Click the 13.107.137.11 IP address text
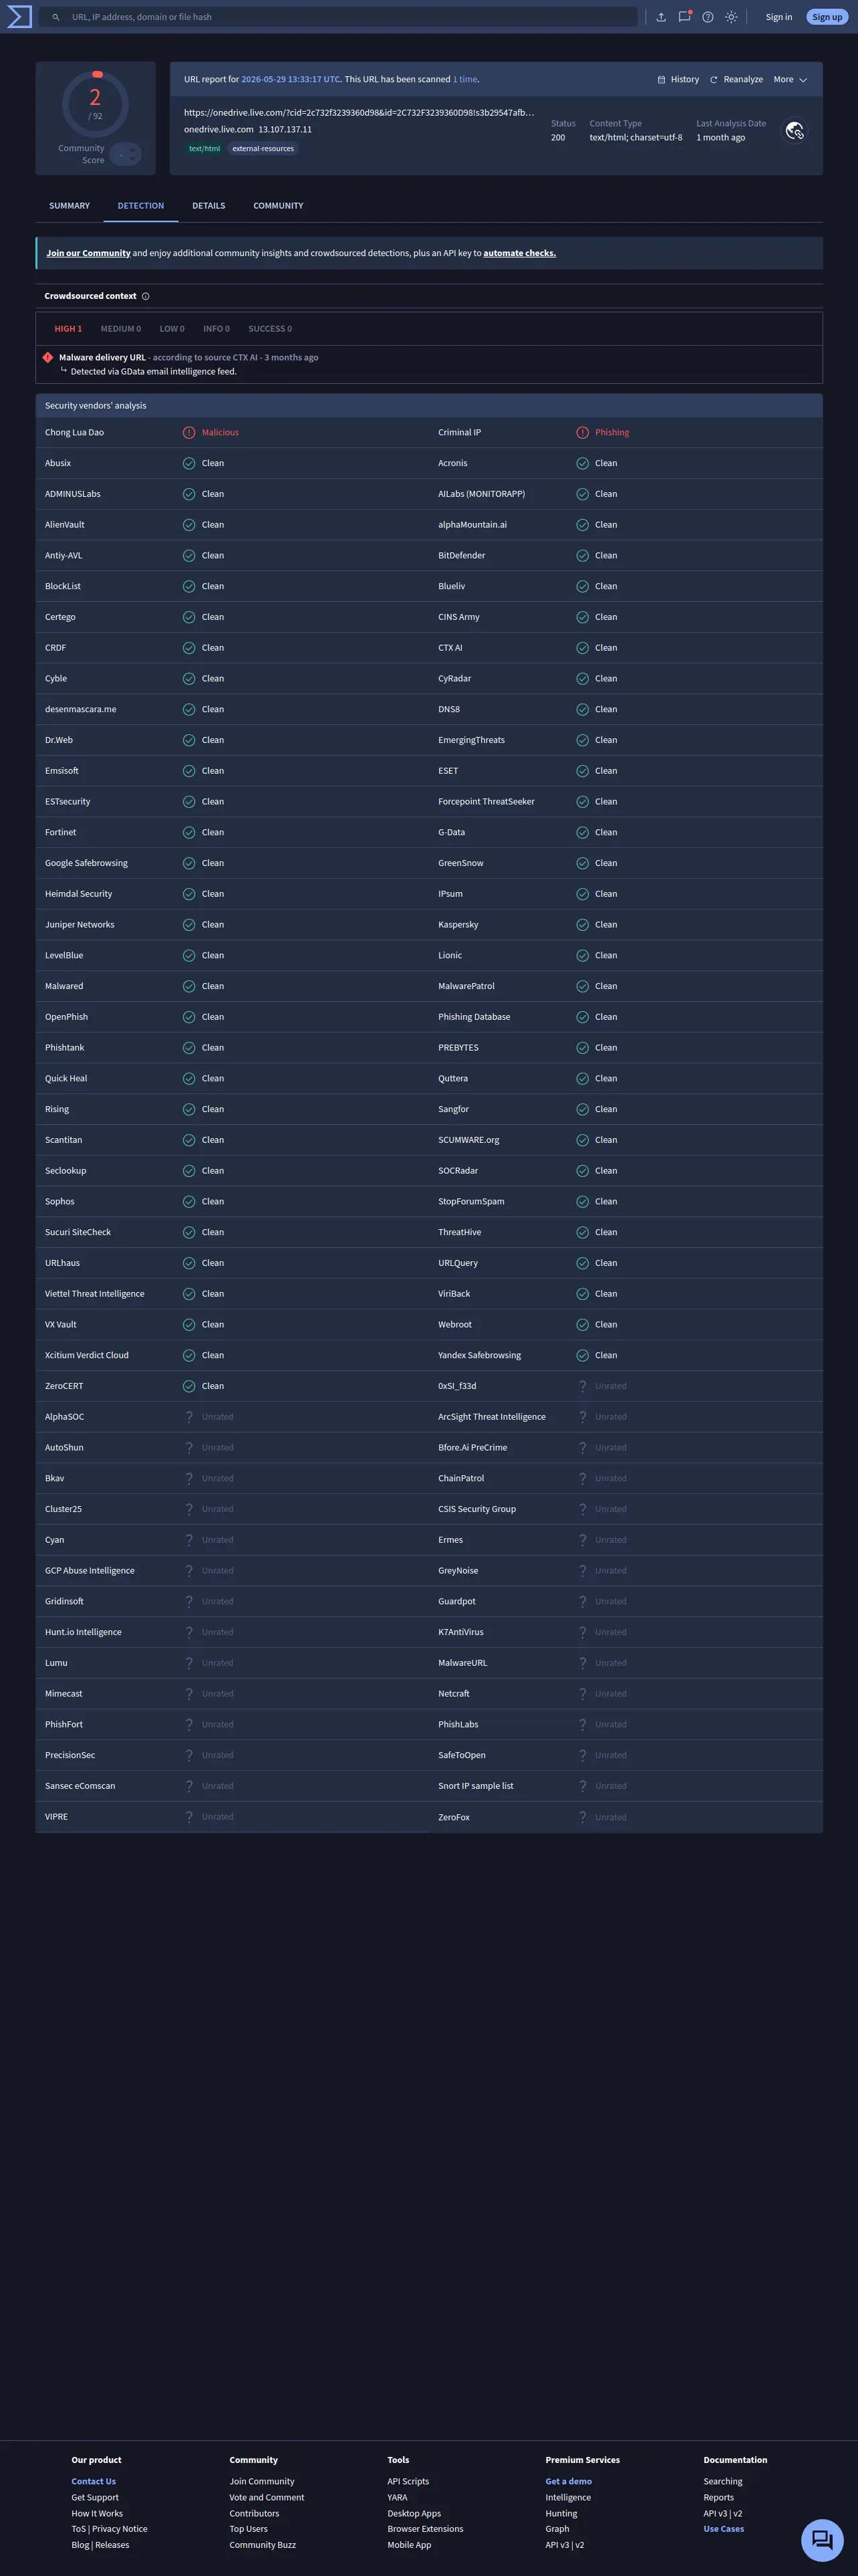Image resolution: width=858 pixels, height=2576 pixels. pyautogui.click(x=286, y=130)
